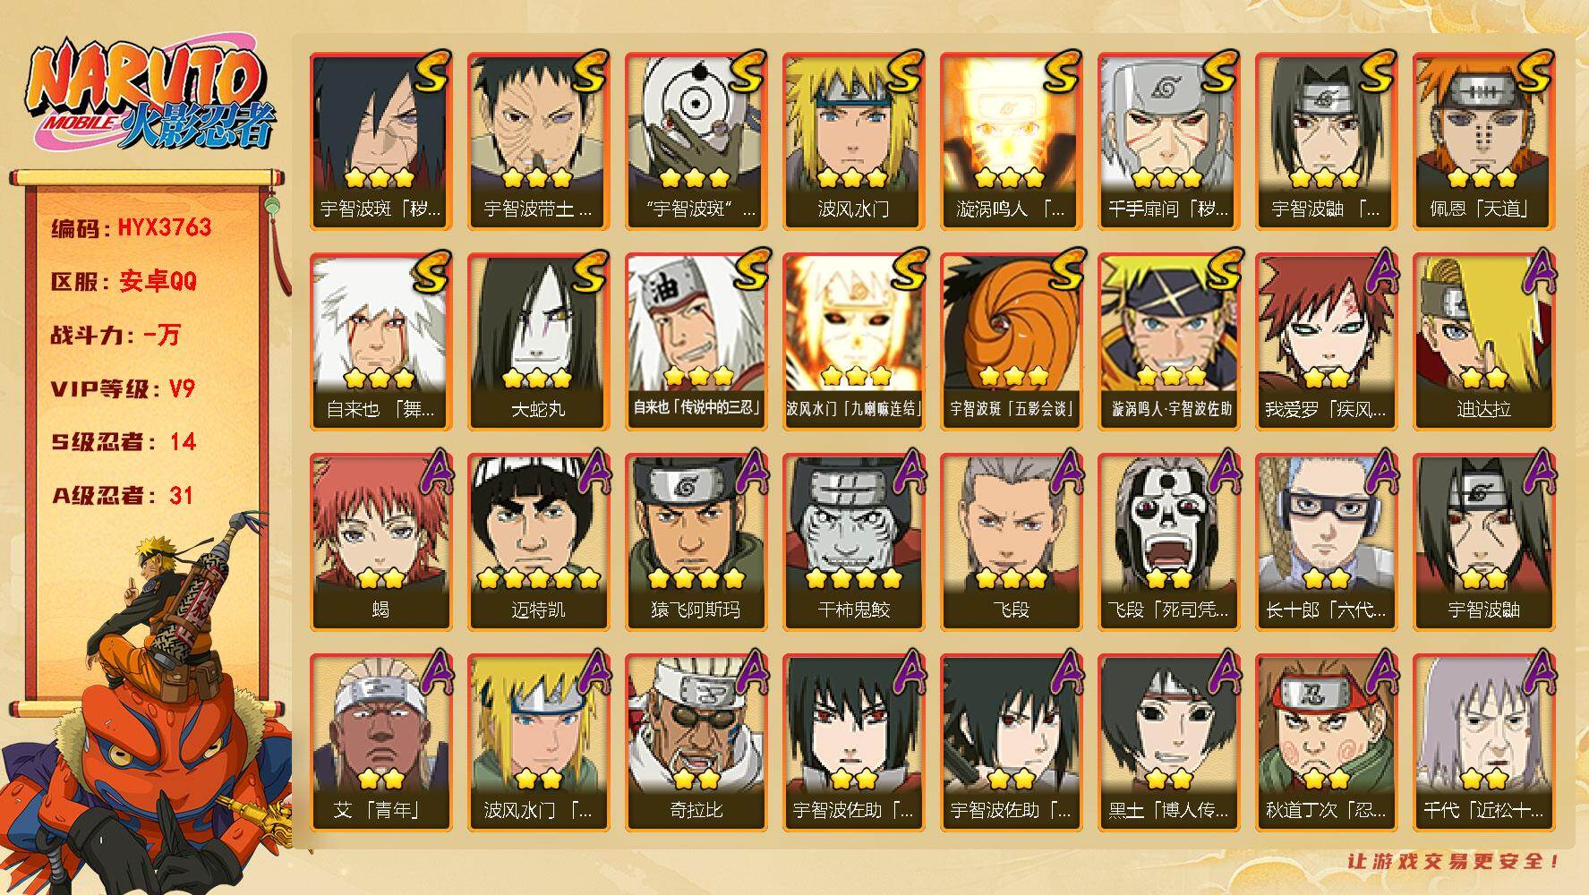This screenshot has height=895, width=1589.
Task: Open the 奇拉比 ninja card
Action: [x=695, y=743]
